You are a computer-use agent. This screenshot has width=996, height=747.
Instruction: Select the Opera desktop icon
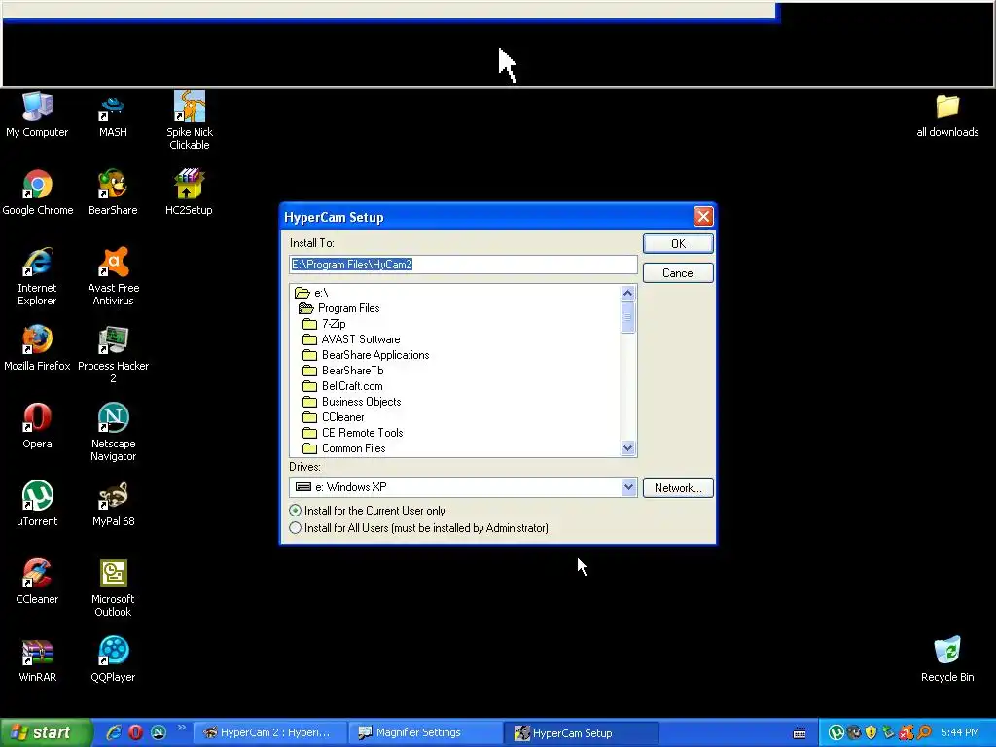(37, 426)
